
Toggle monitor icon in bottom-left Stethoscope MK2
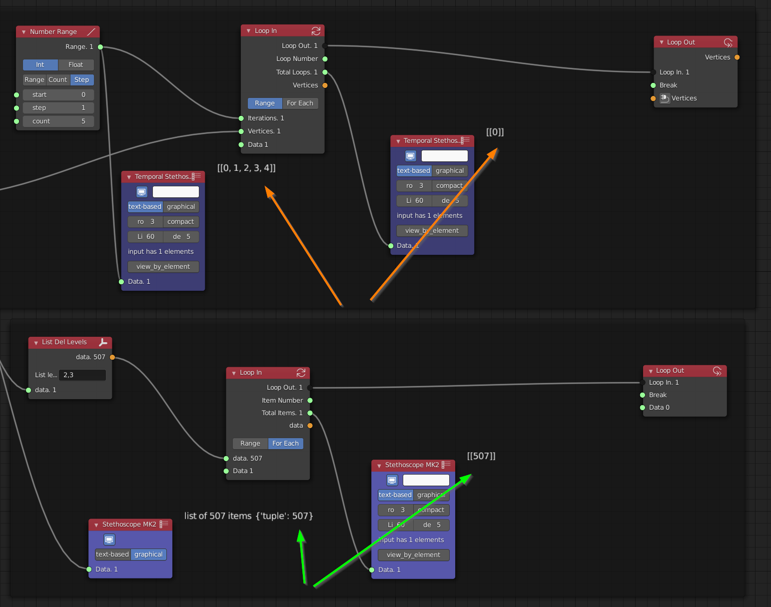[109, 540]
